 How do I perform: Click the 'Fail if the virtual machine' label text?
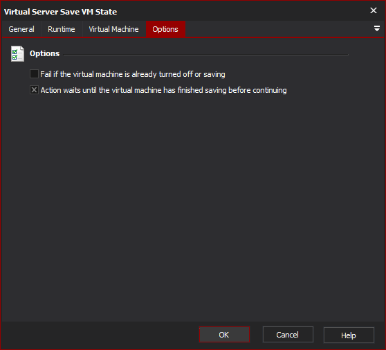[133, 74]
